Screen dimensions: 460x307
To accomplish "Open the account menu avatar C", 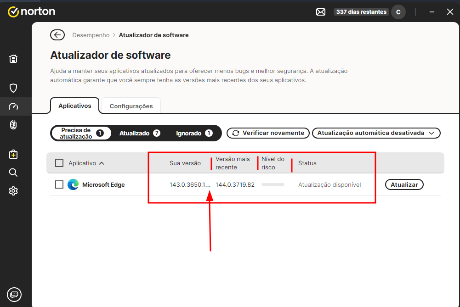I will coord(398,12).
